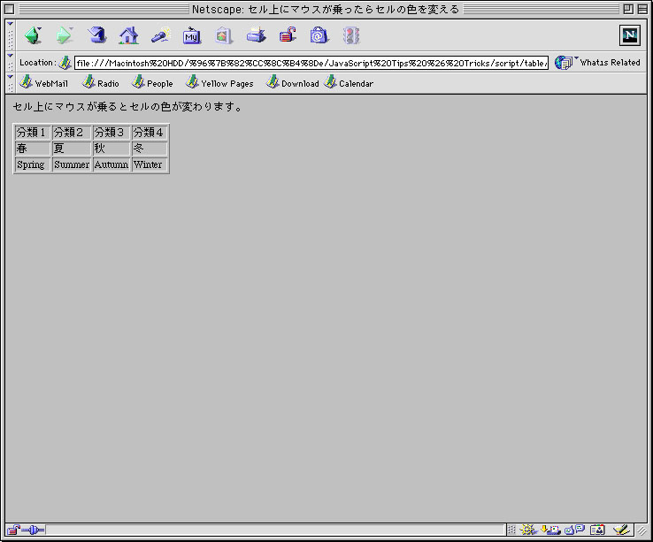
Task: Open the Home page icon
Action: point(128,35)
